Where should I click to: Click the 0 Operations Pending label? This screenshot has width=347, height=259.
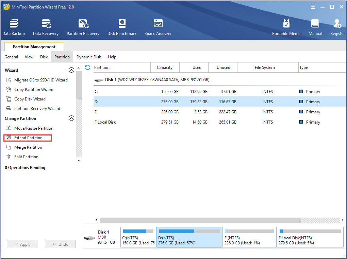[x=25, y=168]
